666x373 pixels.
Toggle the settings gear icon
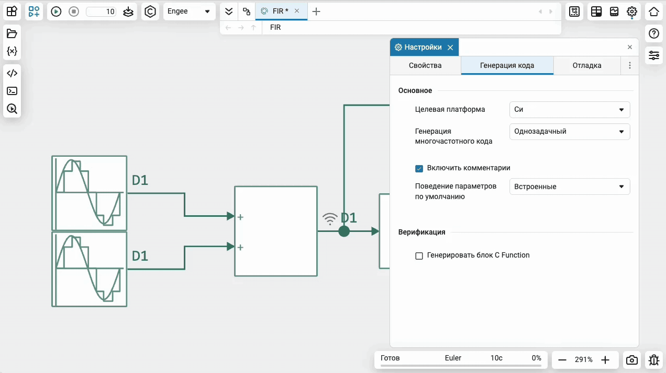click(632, 11)
